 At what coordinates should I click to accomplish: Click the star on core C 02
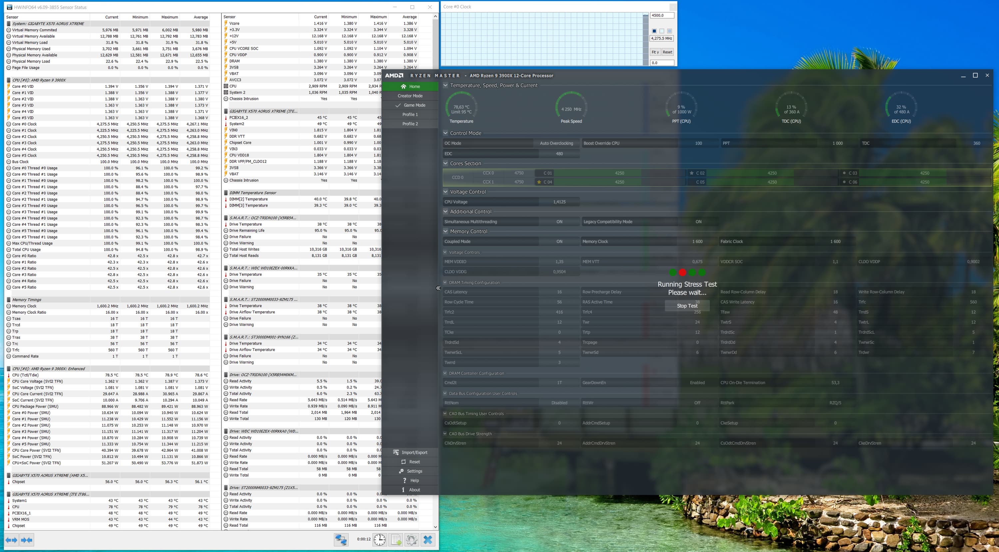click(691, 173)
